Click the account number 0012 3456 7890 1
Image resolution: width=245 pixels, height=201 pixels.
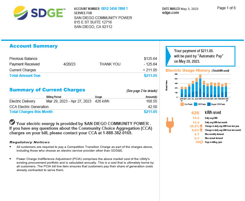click(x=114, y=9)
